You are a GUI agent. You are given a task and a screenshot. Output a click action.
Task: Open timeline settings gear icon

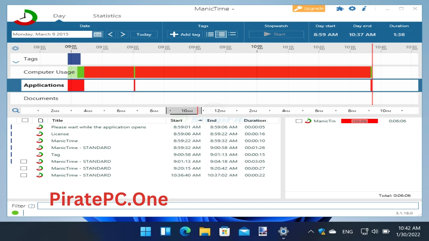(15, 48)
